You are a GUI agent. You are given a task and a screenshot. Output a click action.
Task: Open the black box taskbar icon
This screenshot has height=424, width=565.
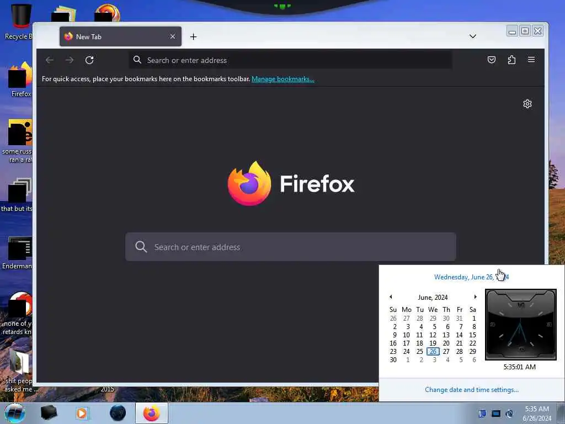point(49,413)
